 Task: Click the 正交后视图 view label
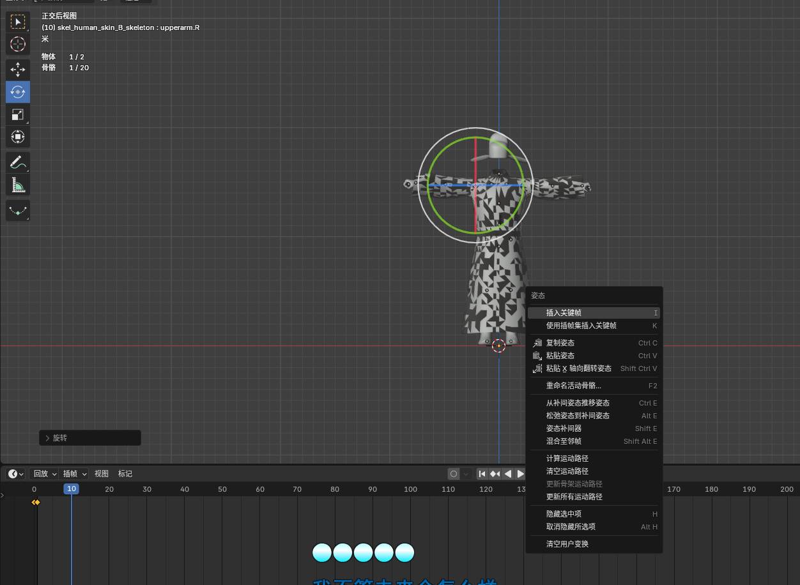[59, 16]
